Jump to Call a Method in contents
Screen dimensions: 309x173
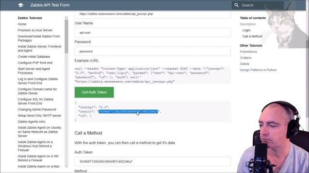(252, 37)
